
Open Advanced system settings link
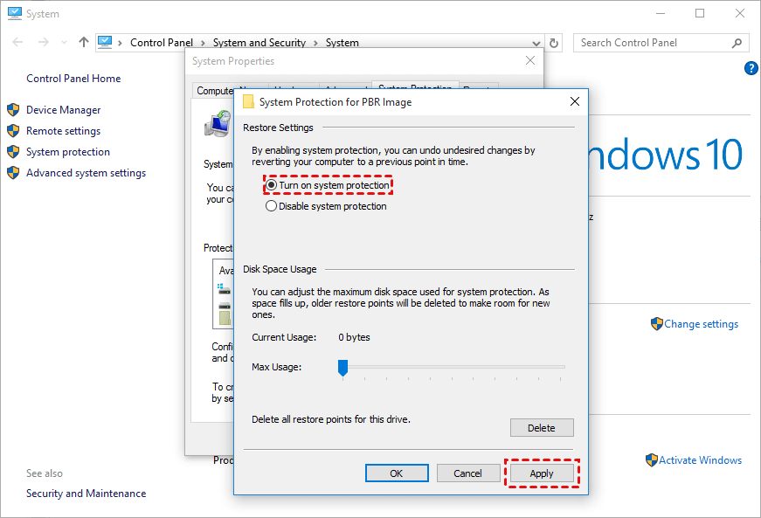pos(86,173)
